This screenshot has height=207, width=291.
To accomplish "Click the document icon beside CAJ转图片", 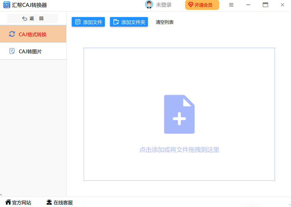I will [x=12, y=51].
